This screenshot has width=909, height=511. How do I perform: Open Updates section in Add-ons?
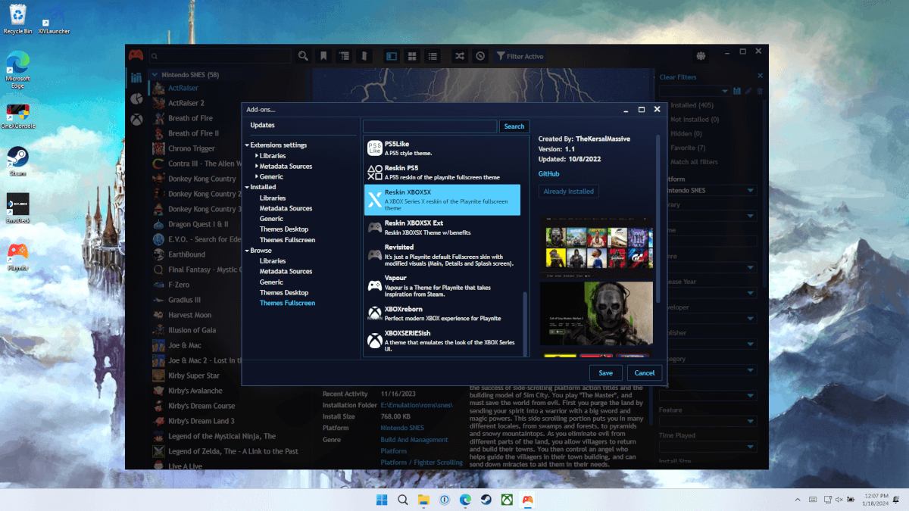click(x=263, y=125)
